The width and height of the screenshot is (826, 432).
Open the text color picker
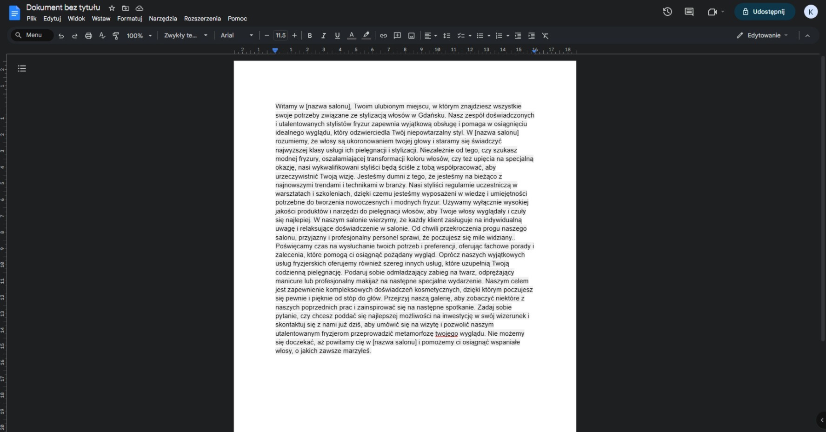[x=352, y=35]
